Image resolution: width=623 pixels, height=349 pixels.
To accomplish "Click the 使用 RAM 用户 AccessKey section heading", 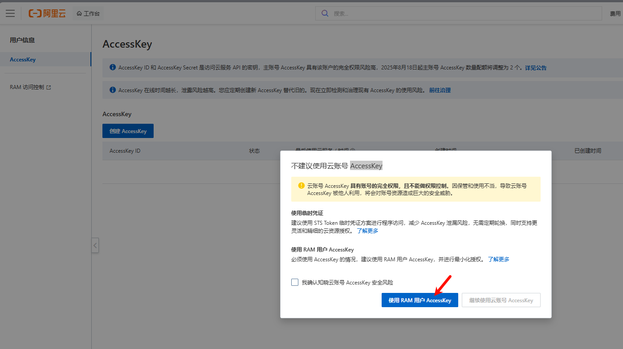I will coord(322,250).
